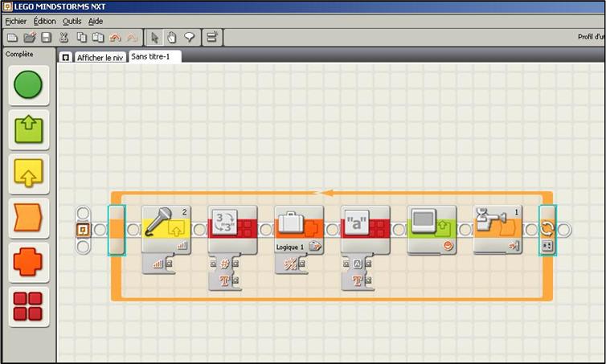This screenshot has height=364, width=606.
Task: Open the Fichier menu
Action: (16, 21)
